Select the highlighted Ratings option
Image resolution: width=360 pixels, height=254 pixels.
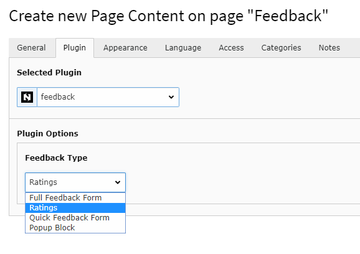[x=75, y=208]
